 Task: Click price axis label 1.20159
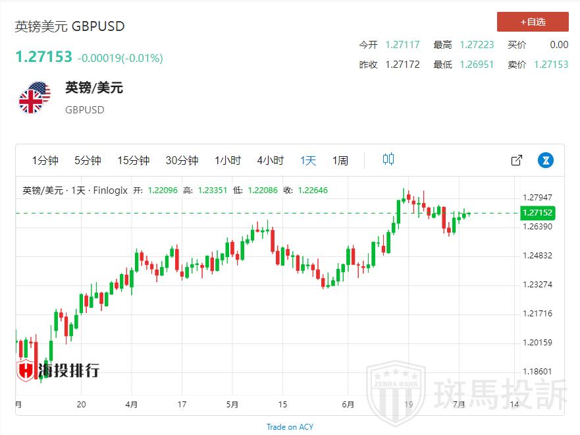(537, 343)
